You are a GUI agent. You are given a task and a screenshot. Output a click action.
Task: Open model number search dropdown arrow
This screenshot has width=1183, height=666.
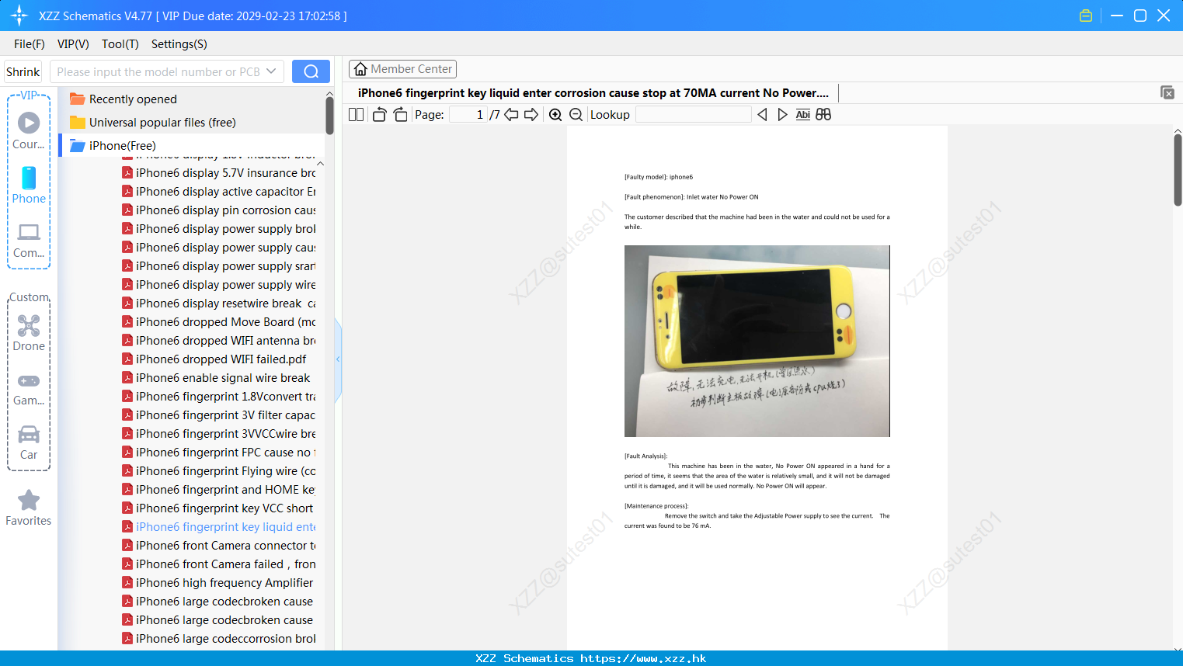tap(271, 71)
